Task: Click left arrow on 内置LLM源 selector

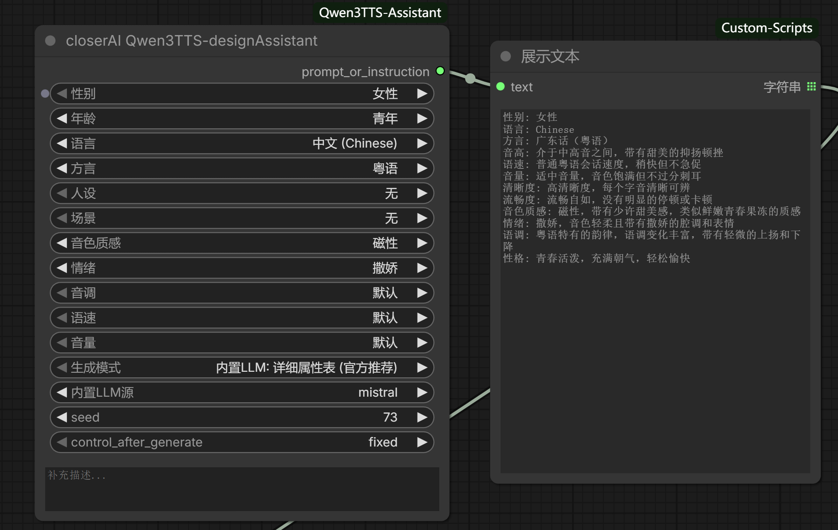Action: (x=62, y=393)
